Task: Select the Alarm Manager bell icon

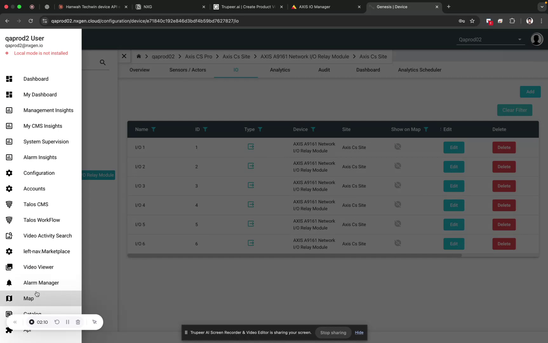Action: [9, 283]
